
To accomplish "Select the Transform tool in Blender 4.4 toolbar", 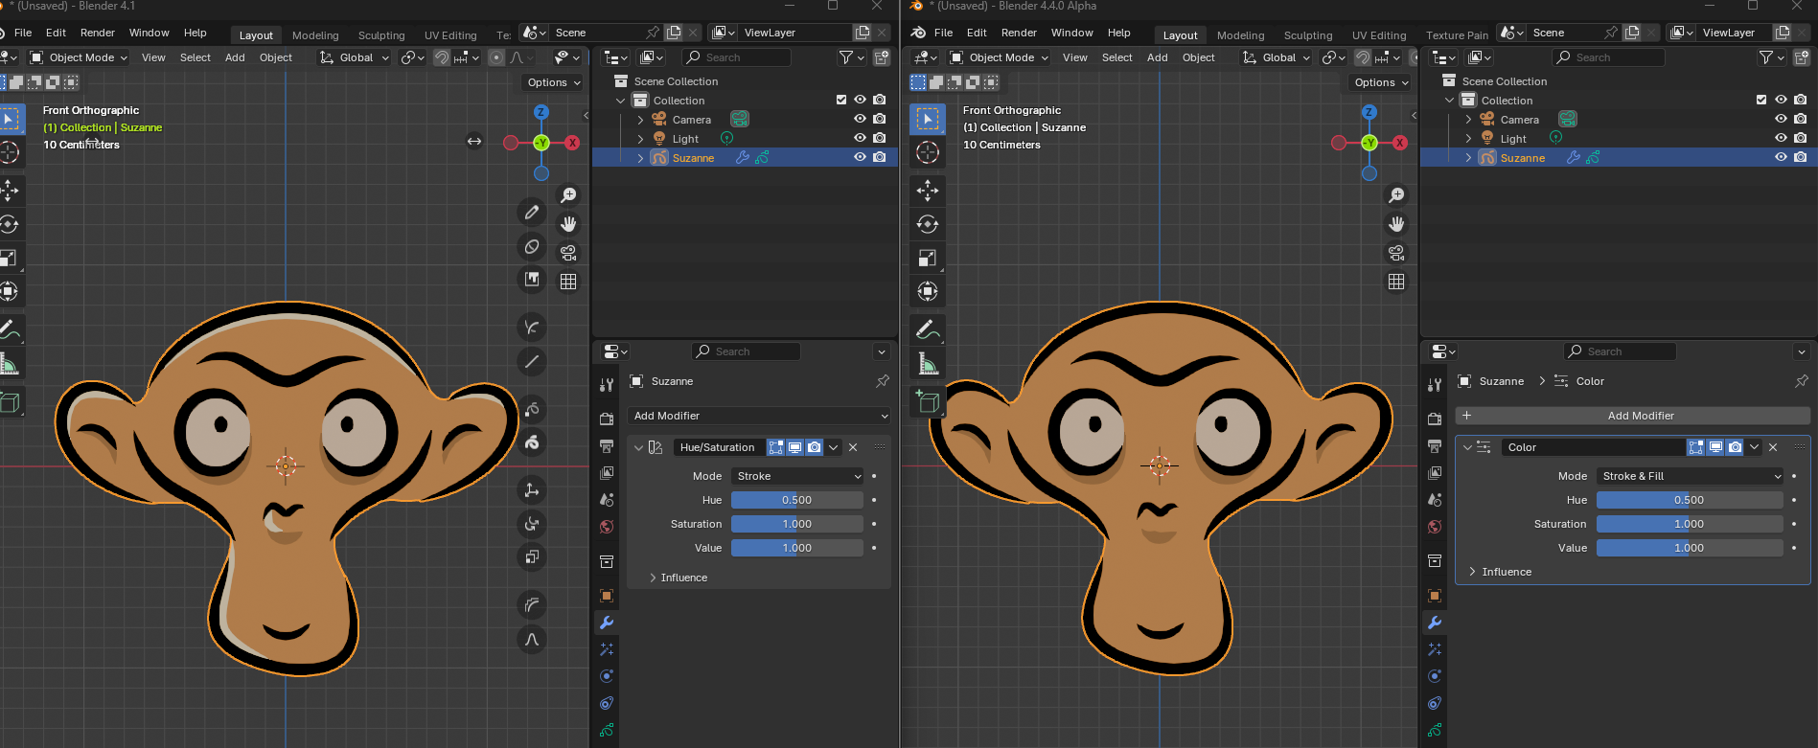I will 927,291.
